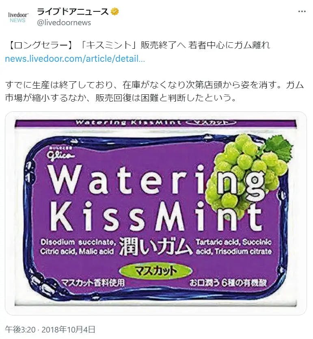Click the purple top strip of the package

(155, 123)
